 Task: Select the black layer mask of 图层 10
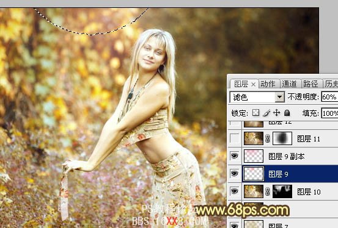pyautogui.click(x=282, y=191)
